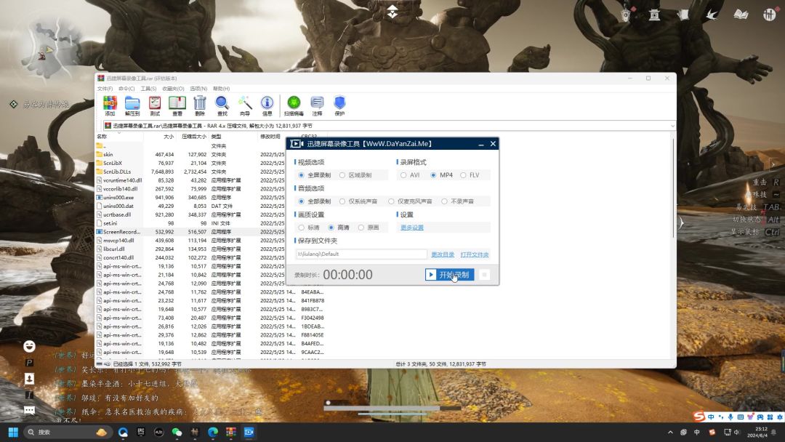Image resolution: width=785 pixels, height=442 pixels.
Task: Select the ScnLib.DLLs folder row
Action: coord(190,172)
